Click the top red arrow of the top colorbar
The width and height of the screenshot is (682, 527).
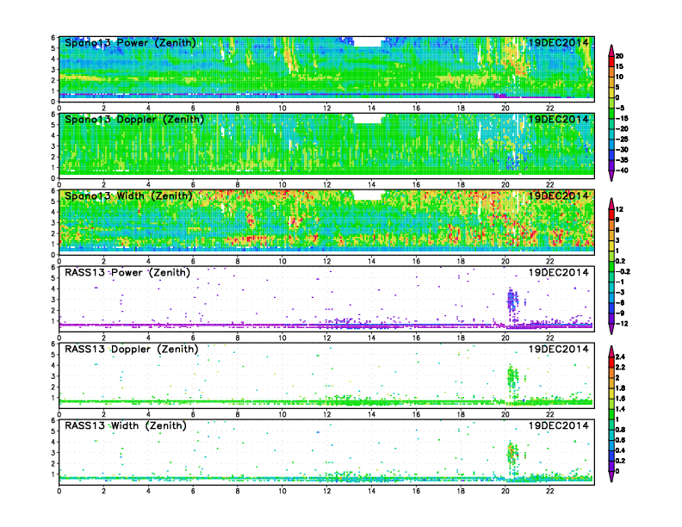click(611, 46)
